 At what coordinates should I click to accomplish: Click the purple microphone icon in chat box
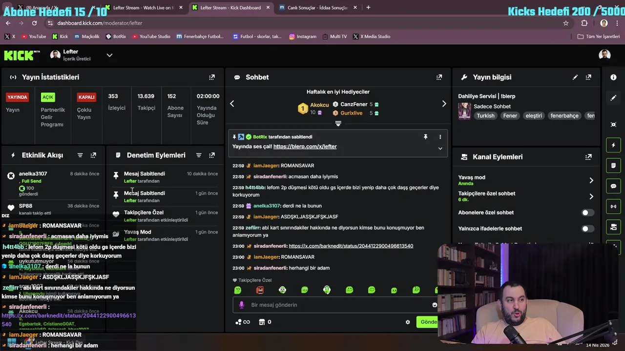point(241,305)
